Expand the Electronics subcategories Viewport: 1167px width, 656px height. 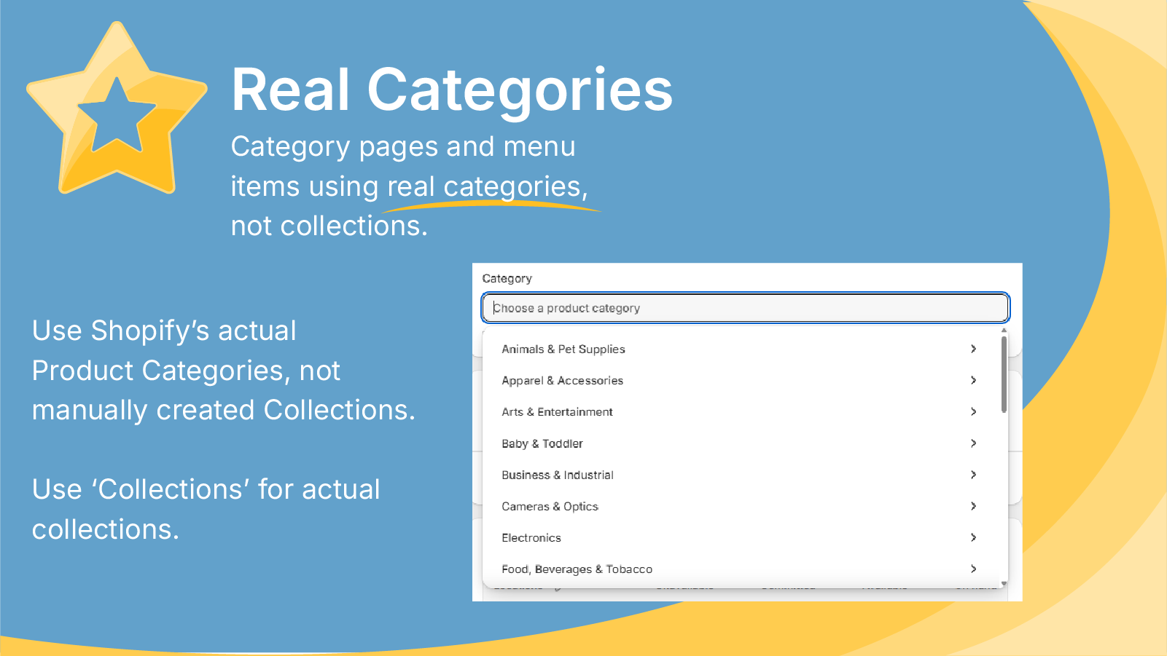[973, 537]
